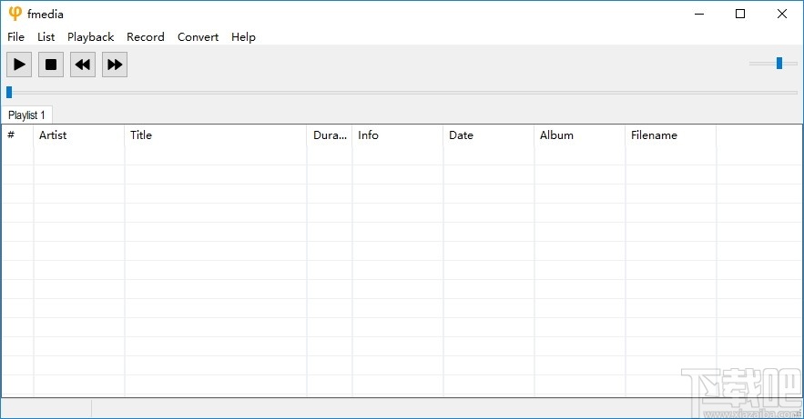This screenshot has height=419, width=804.
Task: Open the Help menu
Action: pyautogui.click(x=243, y=37)
